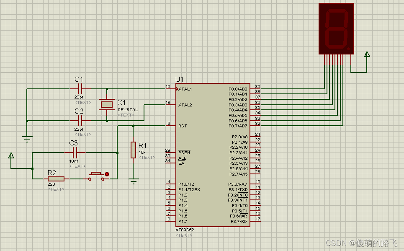
Task: Click the P1.1/T2EX pin label
Action: [189, 189]
